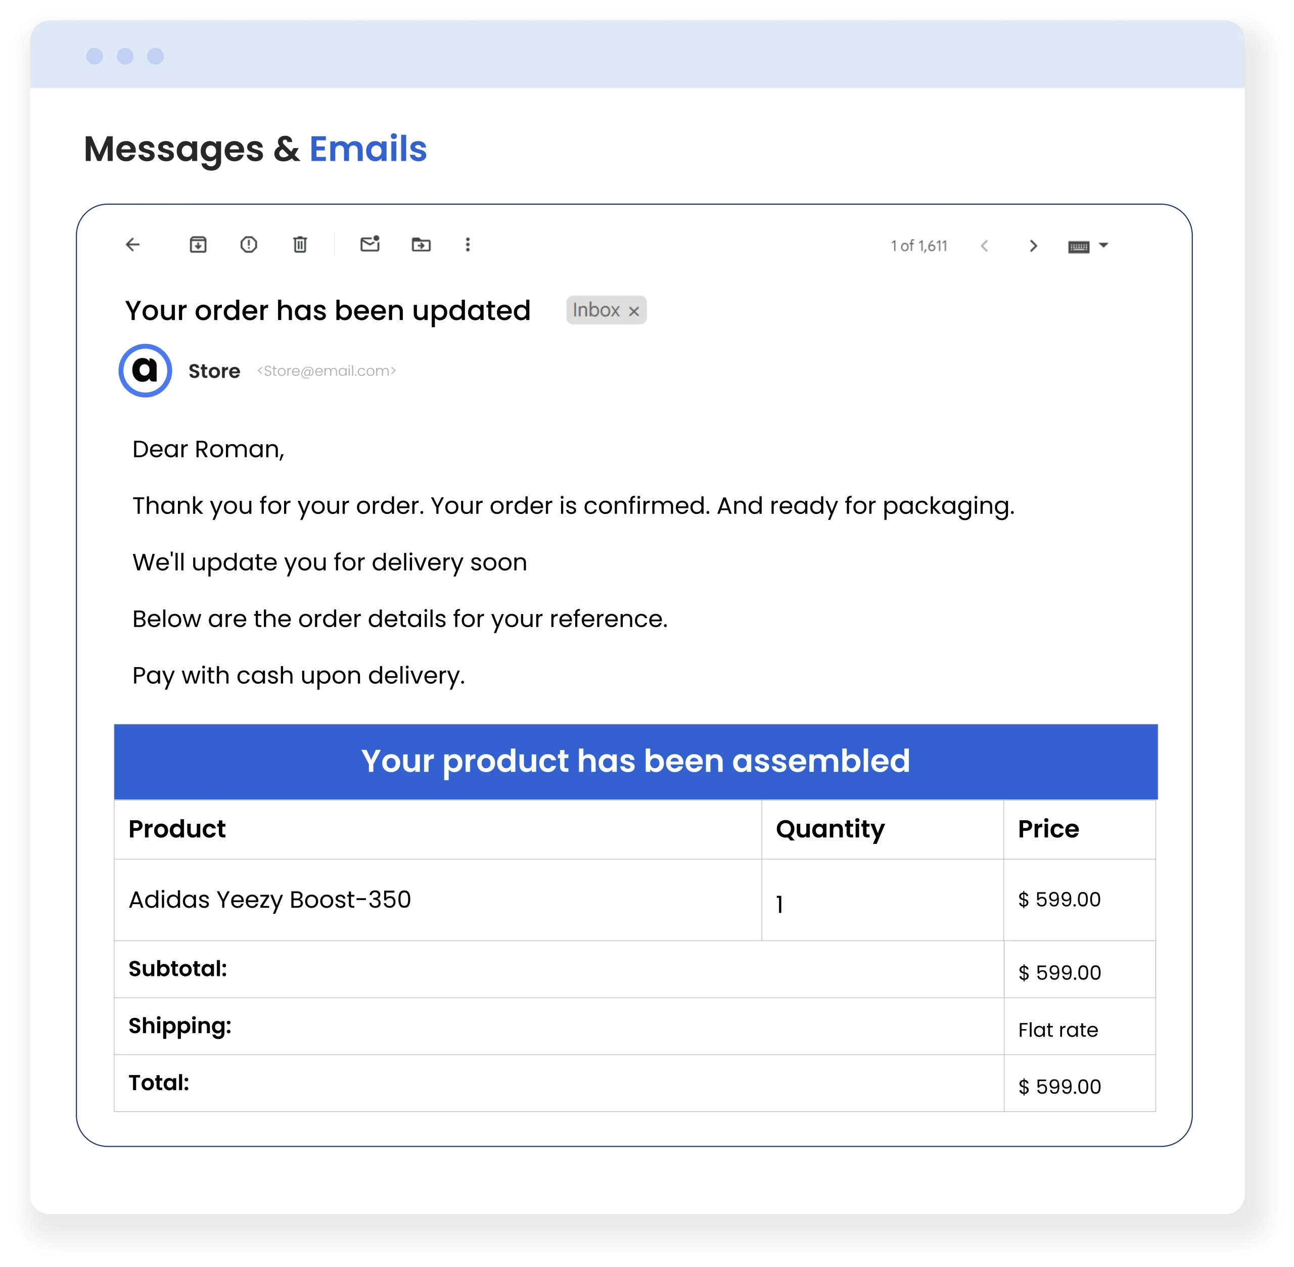This screenshot has height=1267, width=1294.
Task: Click the Adidas Yeezy Boost-350 product name
Action: tap(269, 900)
